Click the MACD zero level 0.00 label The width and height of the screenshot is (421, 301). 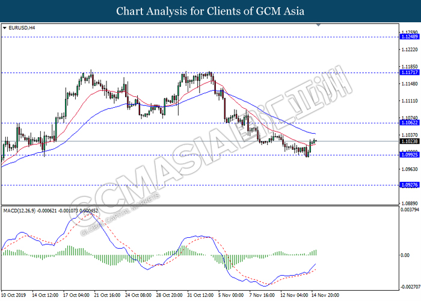pyautogui.click(x=405, y=255)
